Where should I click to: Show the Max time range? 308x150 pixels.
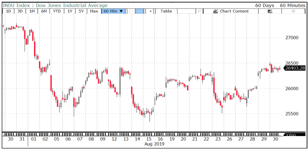(x=94, y=11)
